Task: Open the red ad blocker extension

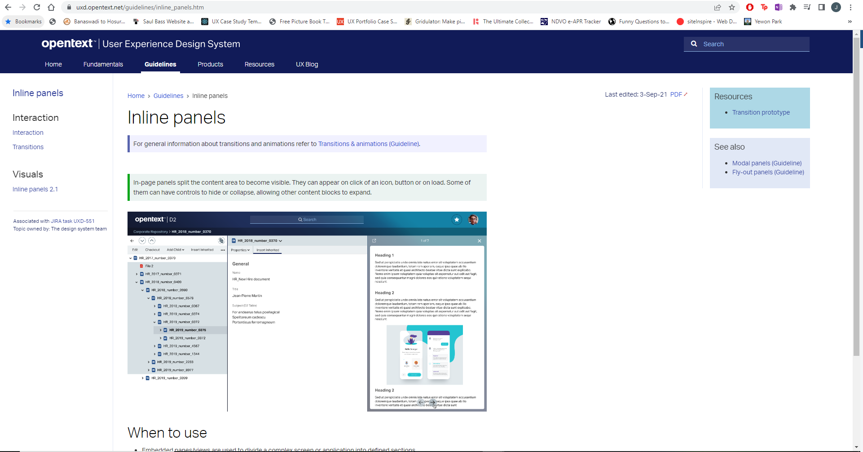Action: [749, 7]
